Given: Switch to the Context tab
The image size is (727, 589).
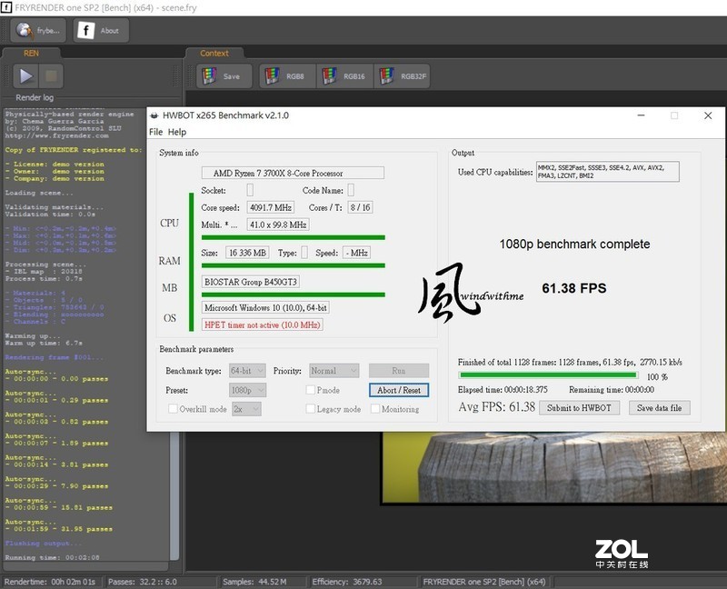Looking at the screenshot, I should 215,53.
